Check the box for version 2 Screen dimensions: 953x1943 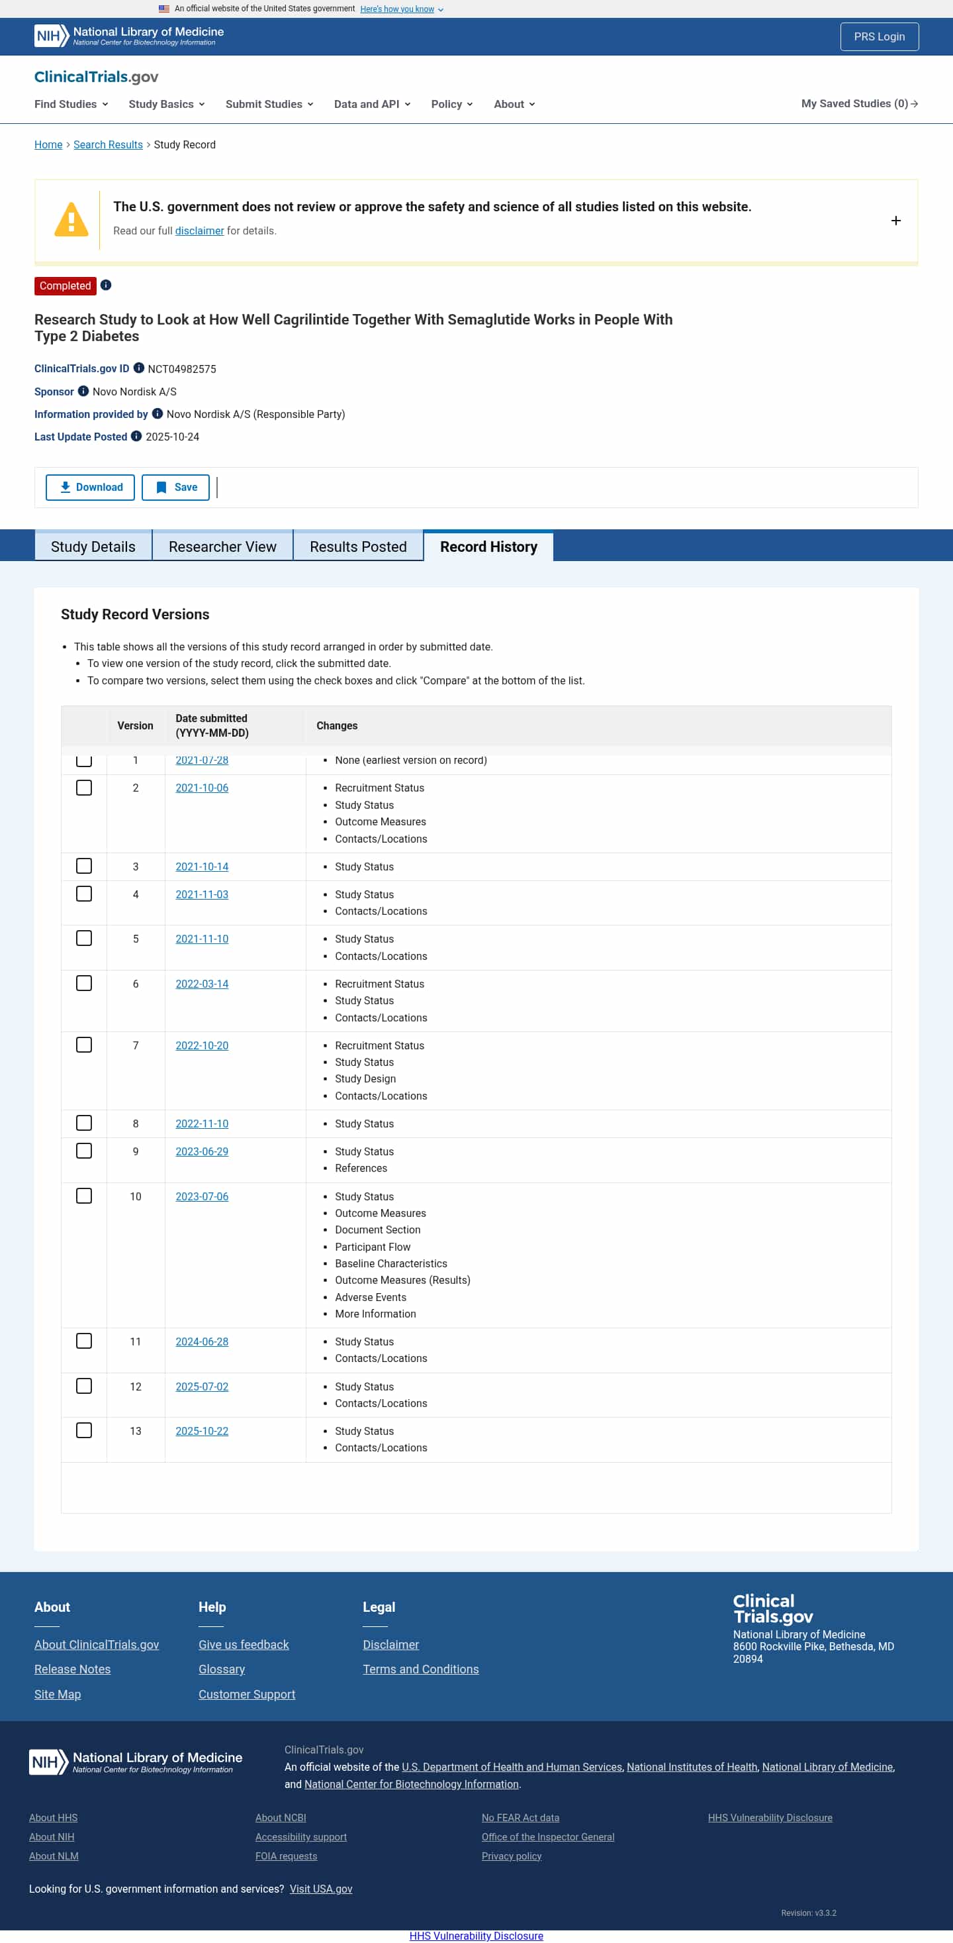point(84,788)
